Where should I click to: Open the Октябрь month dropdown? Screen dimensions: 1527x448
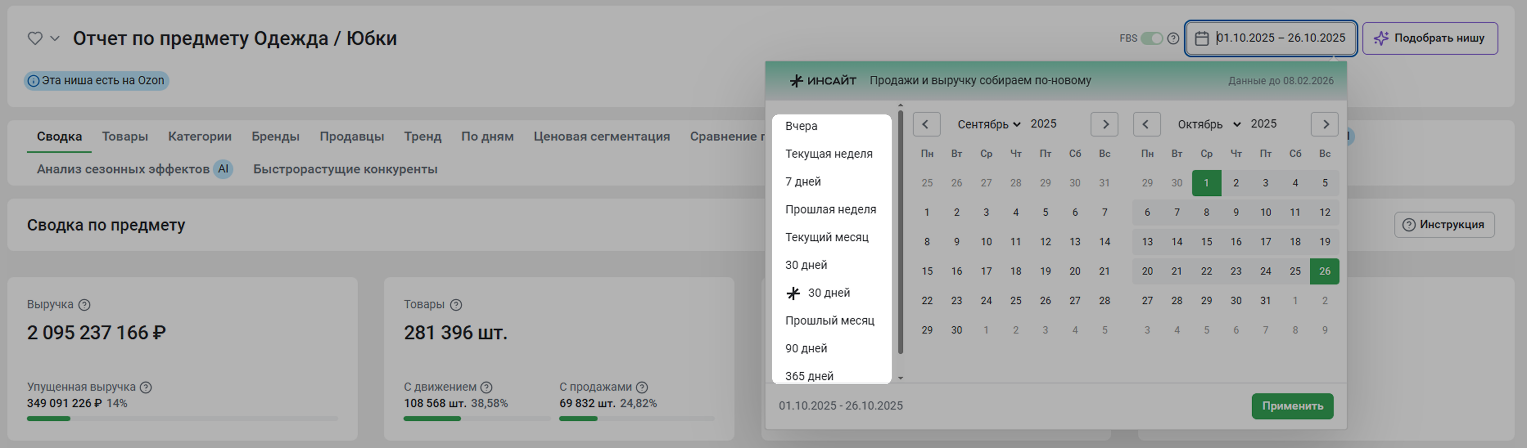[x=1208, y=124]
